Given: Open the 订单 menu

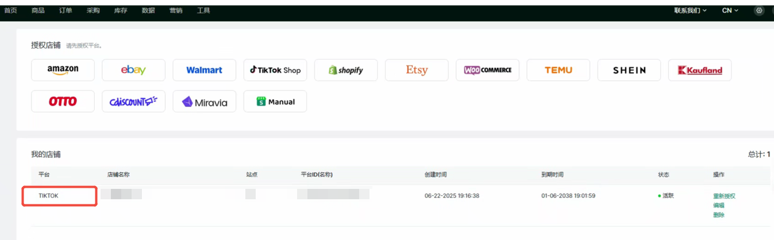Looking at the screenshot, I should coord(66,10).
